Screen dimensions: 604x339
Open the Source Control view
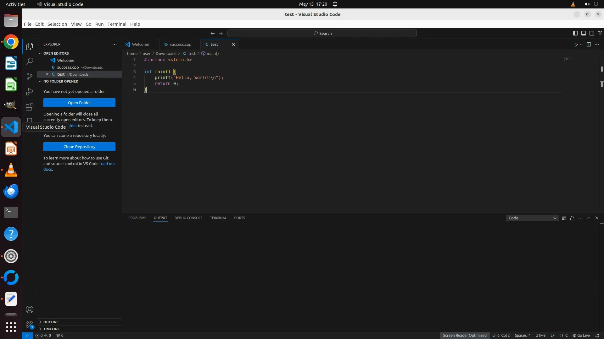pos(30,76)
